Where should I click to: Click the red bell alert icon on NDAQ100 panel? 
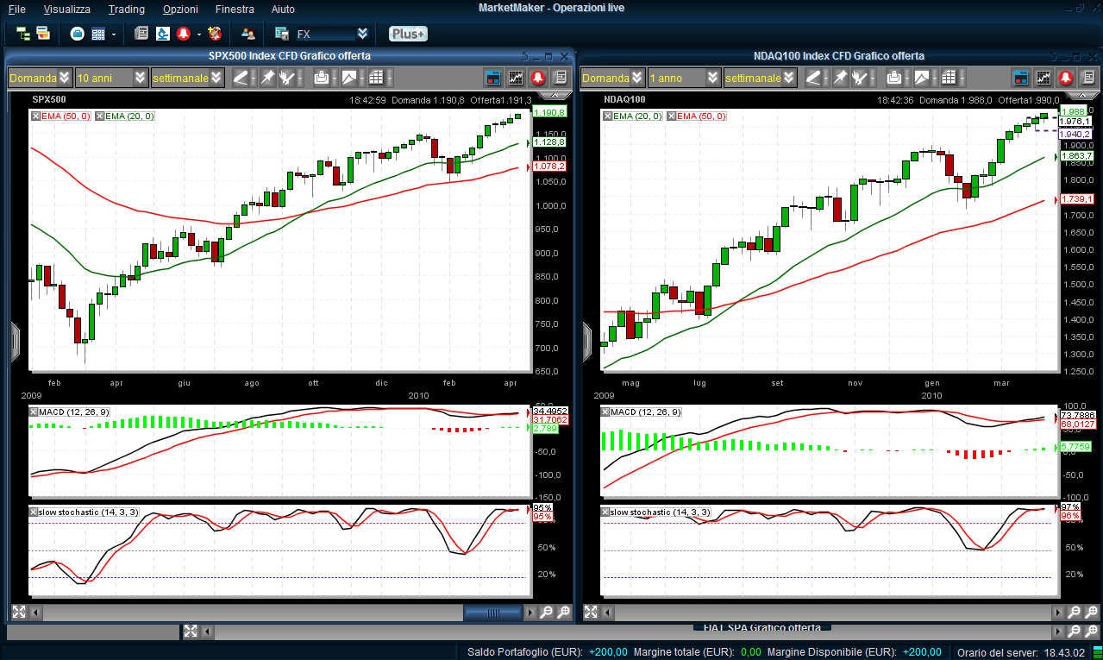1065,78
